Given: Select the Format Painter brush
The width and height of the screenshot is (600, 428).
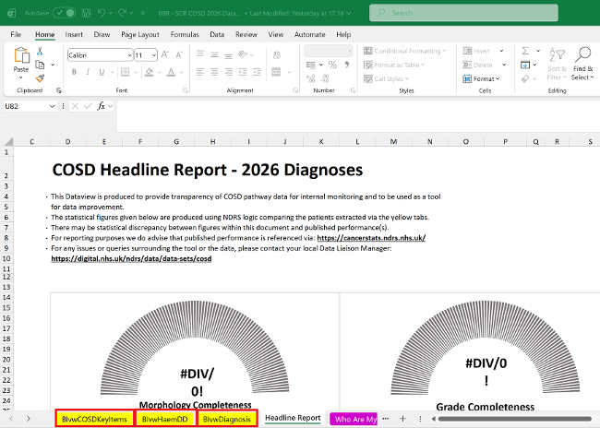Looking at the screenshot, I should point(40,78).
